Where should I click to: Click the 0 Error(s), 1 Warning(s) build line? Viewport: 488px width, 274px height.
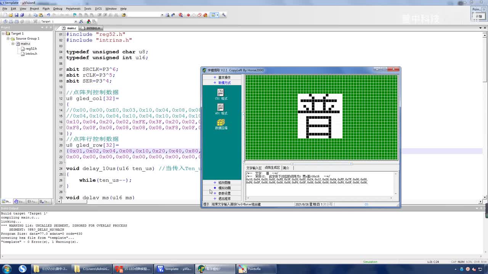coord(39,242)
